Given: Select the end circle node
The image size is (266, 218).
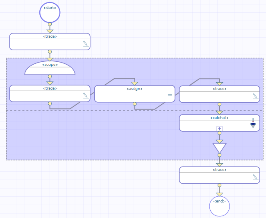Looking at the screenshot, I should pos(219,206).
